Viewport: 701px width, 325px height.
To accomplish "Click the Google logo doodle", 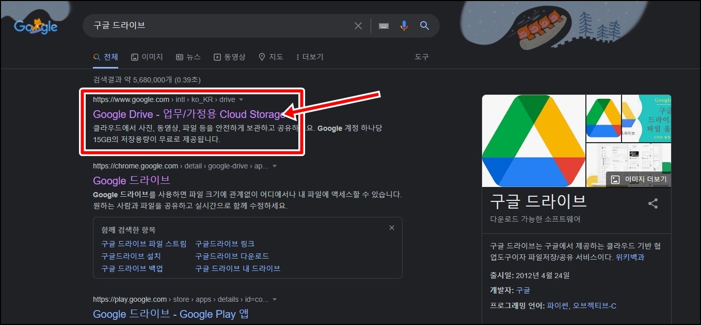I will tap(36, 26).
